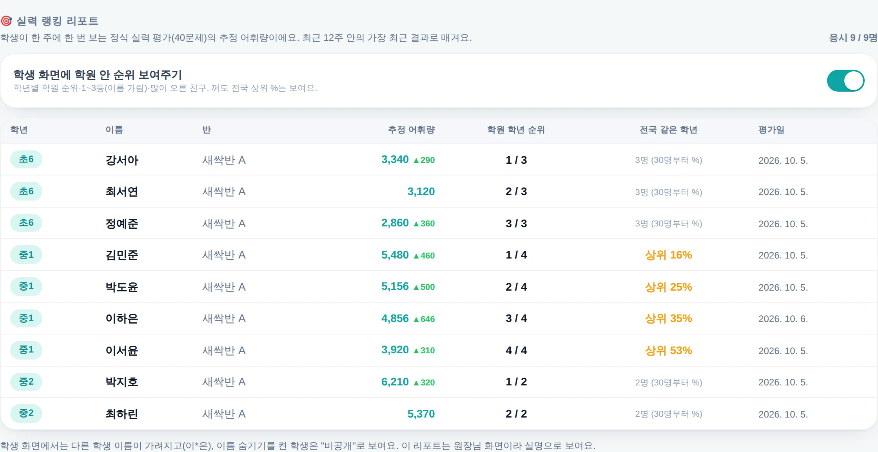This screenshot has width=878, height=452.
Task: Click rank 4 / 4 for 이서윤
Action: click(x=516, y=351)
